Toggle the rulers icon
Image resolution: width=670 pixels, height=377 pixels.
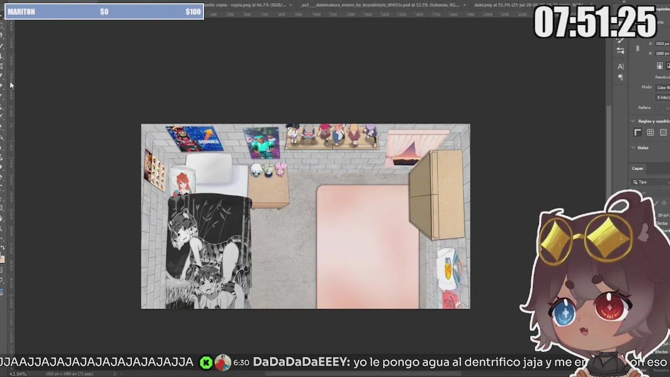coord(638,132)
